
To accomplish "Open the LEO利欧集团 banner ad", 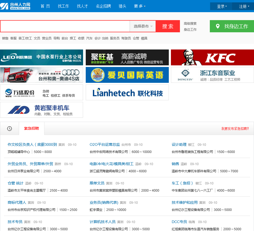I will tap(42, 57).
